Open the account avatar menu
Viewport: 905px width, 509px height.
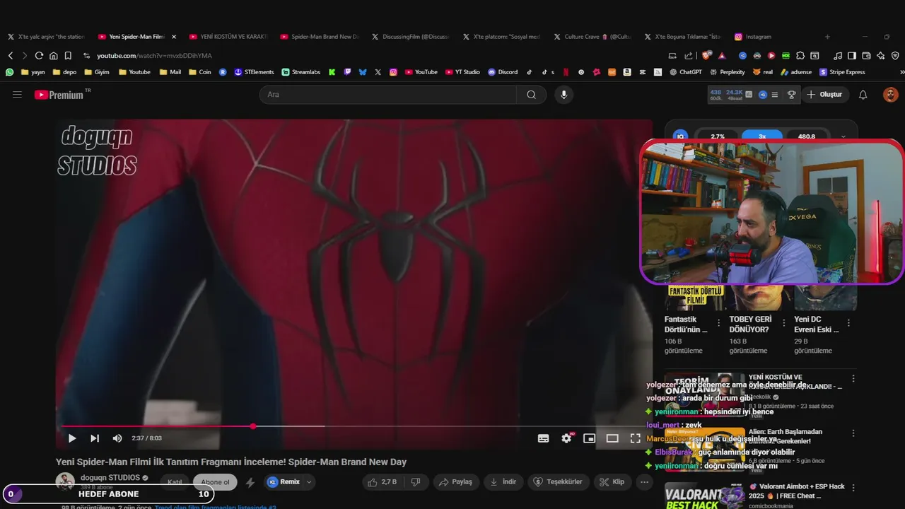[891, 95]
